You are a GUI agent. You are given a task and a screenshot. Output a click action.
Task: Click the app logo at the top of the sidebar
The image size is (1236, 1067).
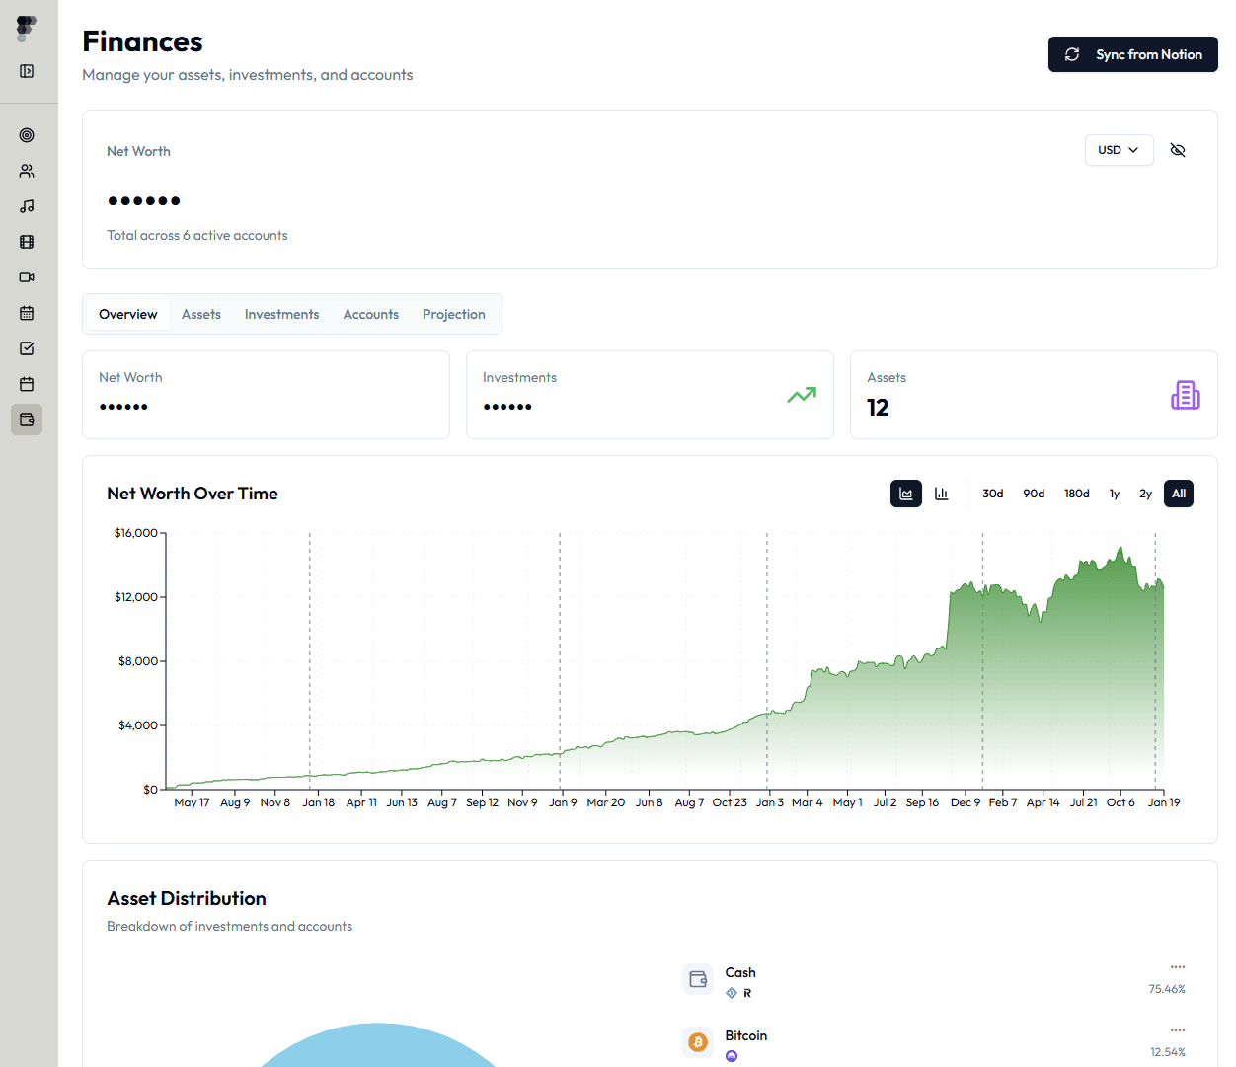tap(25, 28)
